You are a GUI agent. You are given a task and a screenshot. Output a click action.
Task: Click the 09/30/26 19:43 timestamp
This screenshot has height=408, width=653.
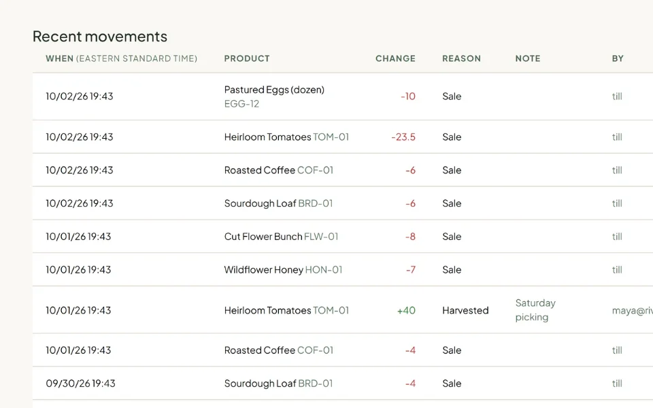tap(80, 384)
